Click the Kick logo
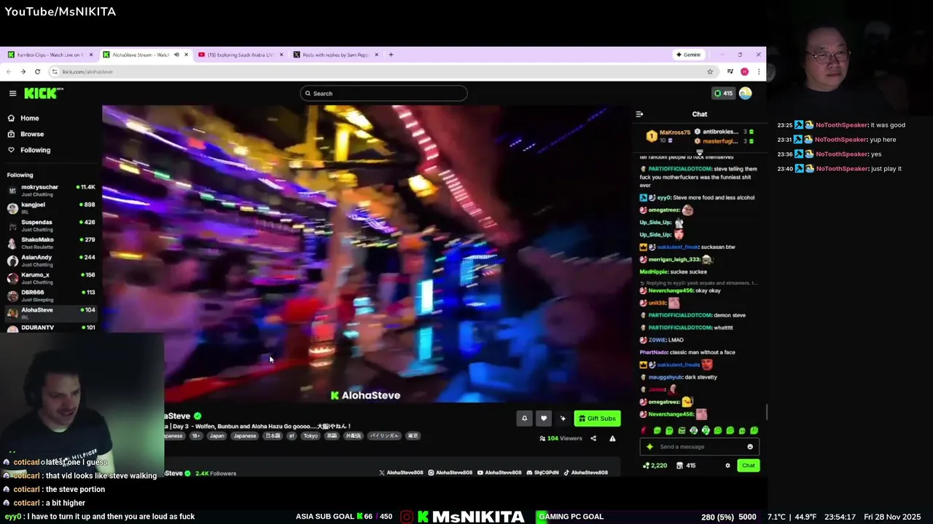 (x=44, y=93)
